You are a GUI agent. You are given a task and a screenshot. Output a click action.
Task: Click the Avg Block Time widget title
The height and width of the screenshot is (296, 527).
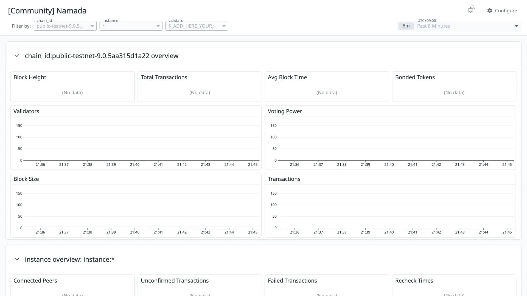click(287, 77)
